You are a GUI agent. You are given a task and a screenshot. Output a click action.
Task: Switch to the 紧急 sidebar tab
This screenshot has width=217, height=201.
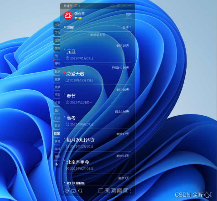pyautogui.click(x=57, y=95)
